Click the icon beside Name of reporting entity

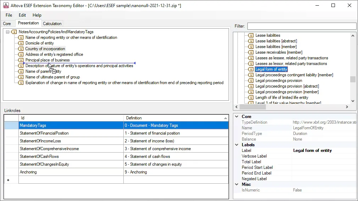pos(21,37)
